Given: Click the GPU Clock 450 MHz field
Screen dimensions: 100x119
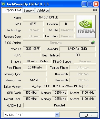Looking at the screenshot, I should pyautogui.click(x=31, y=93).
